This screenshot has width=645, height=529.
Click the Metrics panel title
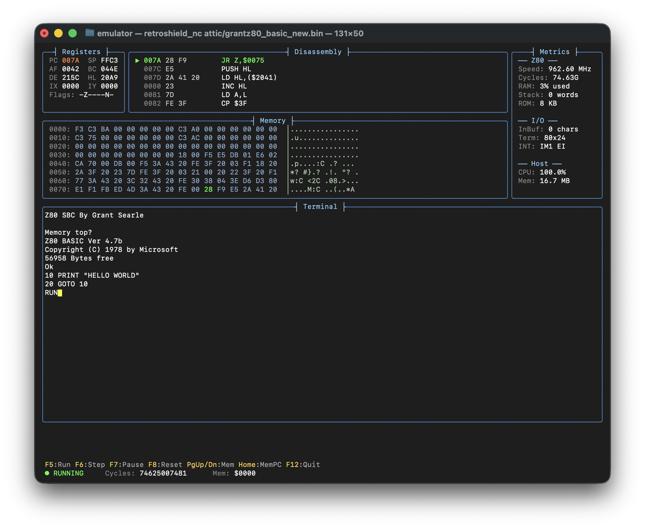554,51
